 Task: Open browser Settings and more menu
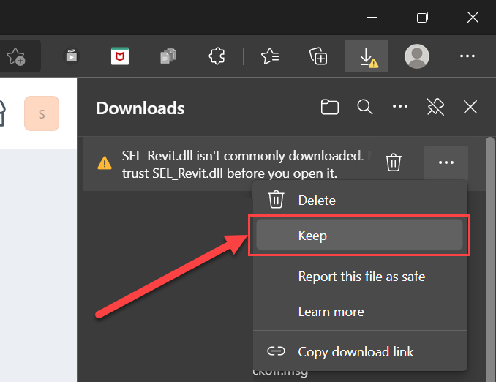[467, 56]
